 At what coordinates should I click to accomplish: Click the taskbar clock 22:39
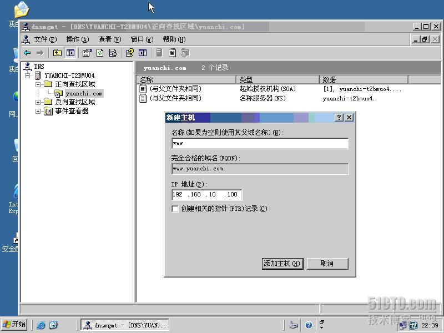430,325
